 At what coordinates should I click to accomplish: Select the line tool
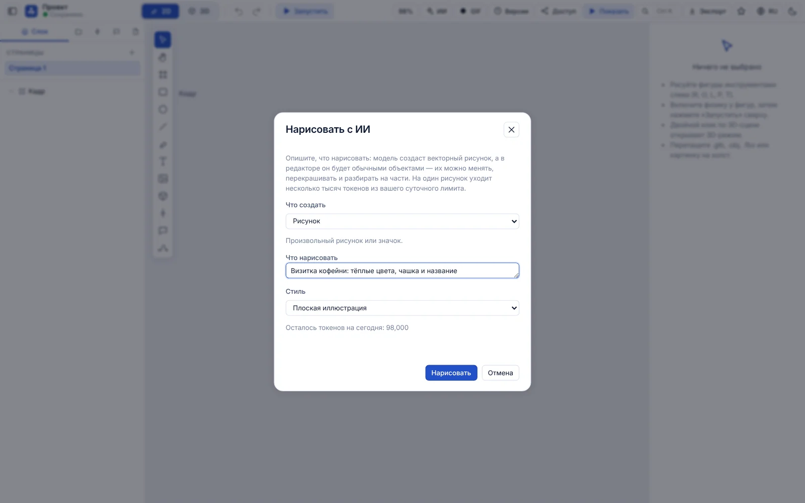pyautogui.click(x=163, y=127)
